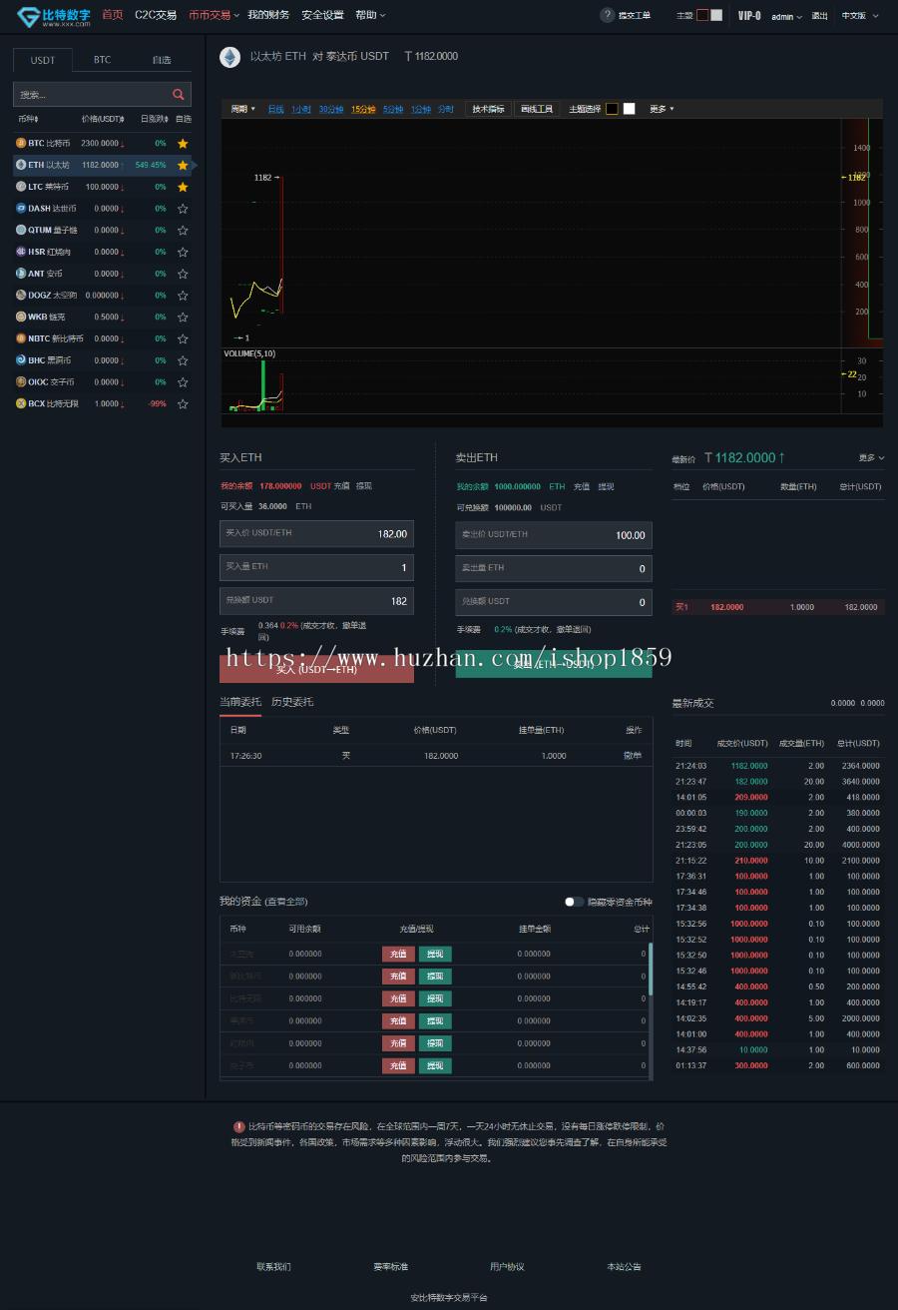Image resolution: width=898 pixels, height=1310 pixels.
Task: Expand the 中文版 language dropdown
Action: click(x=857, y=16)
